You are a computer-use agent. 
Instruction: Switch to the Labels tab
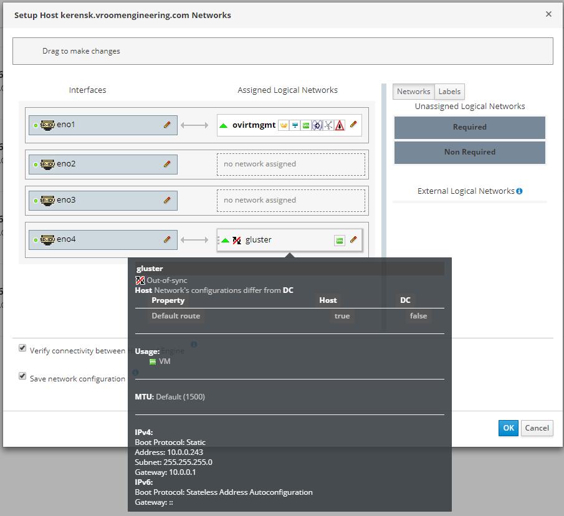pos(449,92)
